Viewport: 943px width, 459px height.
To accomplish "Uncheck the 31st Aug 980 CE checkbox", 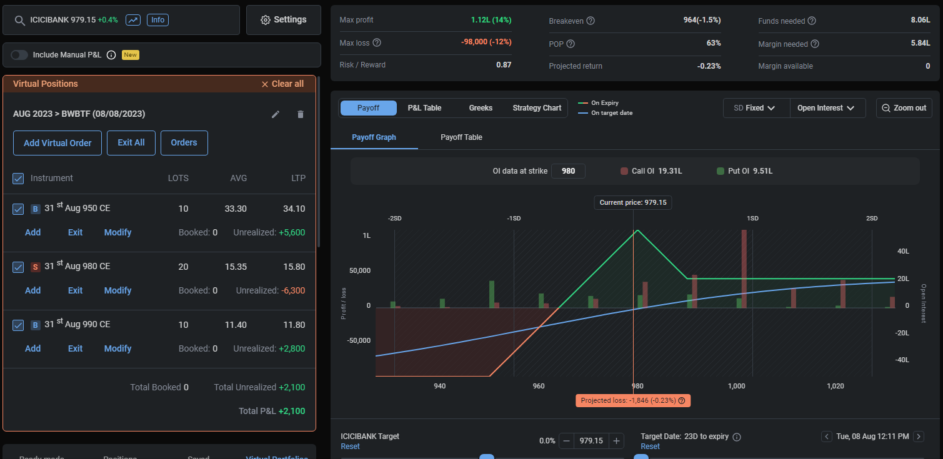I will [x=18, y=267].
